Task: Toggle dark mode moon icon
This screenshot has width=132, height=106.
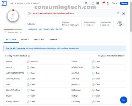Action: point(108,3)
